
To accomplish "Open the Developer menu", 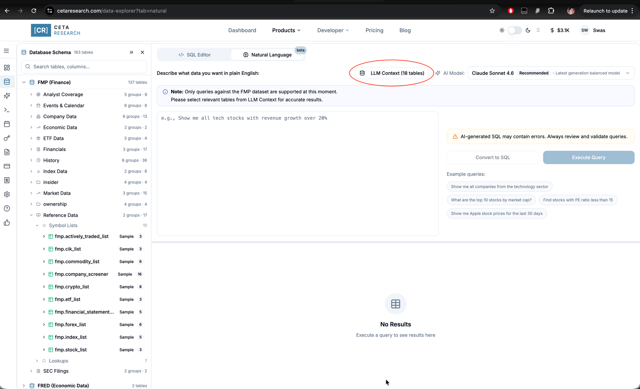I will click(333, 30).
